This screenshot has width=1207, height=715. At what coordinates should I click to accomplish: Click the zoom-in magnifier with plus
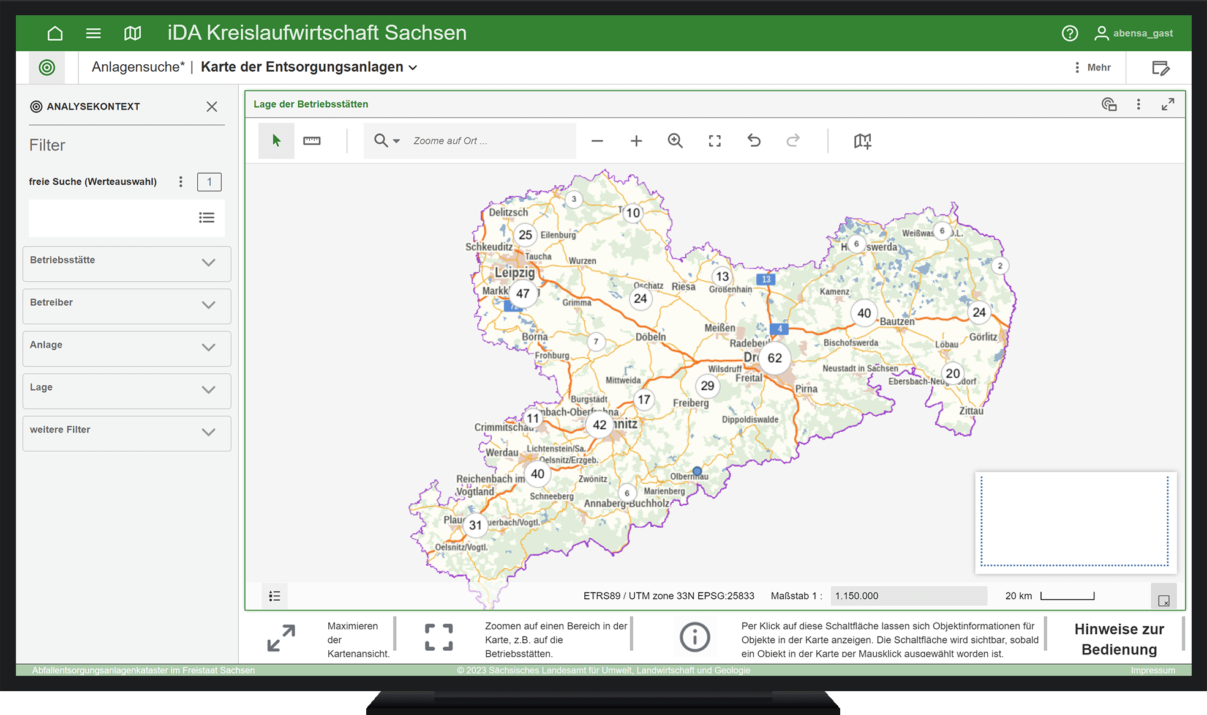(675, 141)
